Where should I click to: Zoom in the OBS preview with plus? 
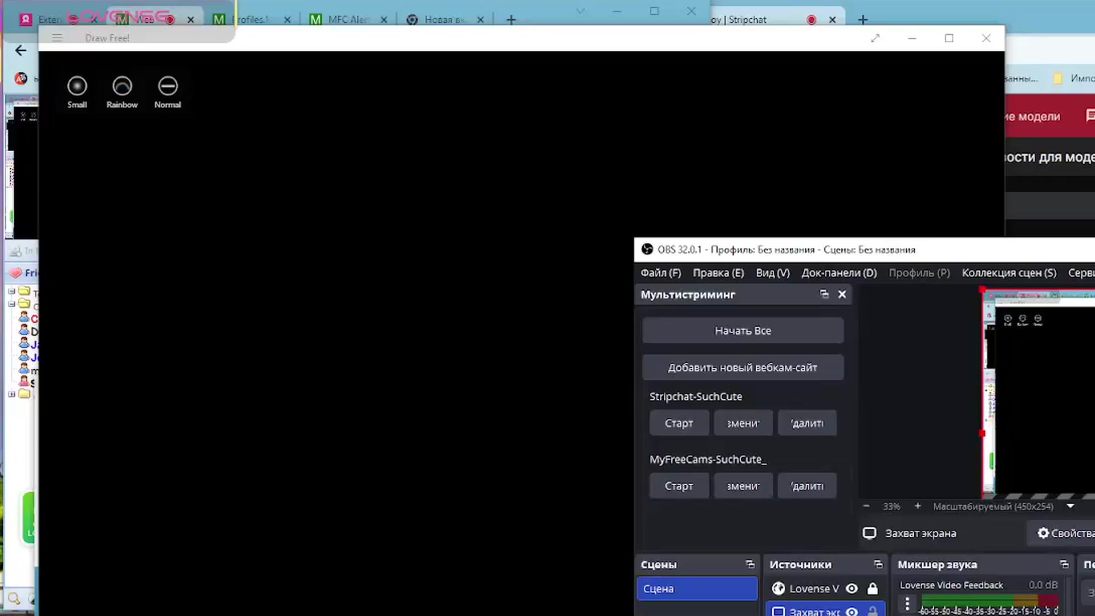pos(918,506)
